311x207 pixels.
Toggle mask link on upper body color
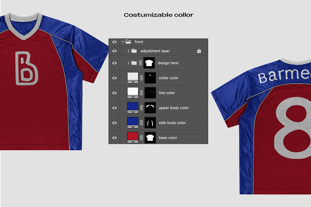pyautogui.click(x=142, y=108)
